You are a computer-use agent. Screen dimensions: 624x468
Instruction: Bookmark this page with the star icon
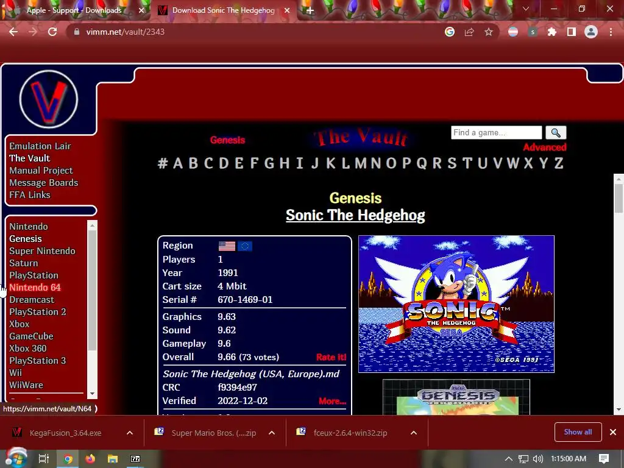[489, 32]
